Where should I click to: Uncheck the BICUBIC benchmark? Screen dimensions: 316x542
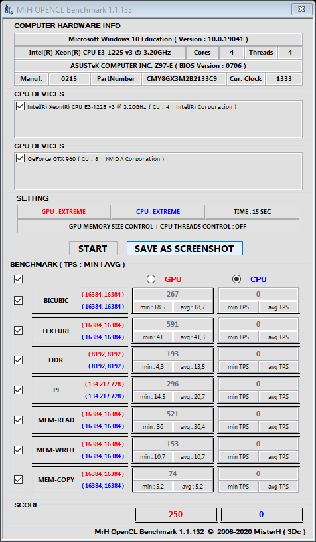(19, 301)
